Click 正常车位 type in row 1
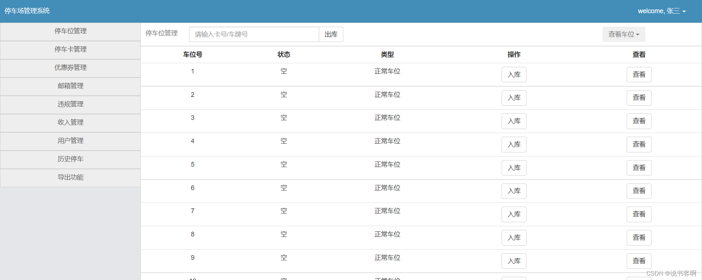 coord(387,71)
